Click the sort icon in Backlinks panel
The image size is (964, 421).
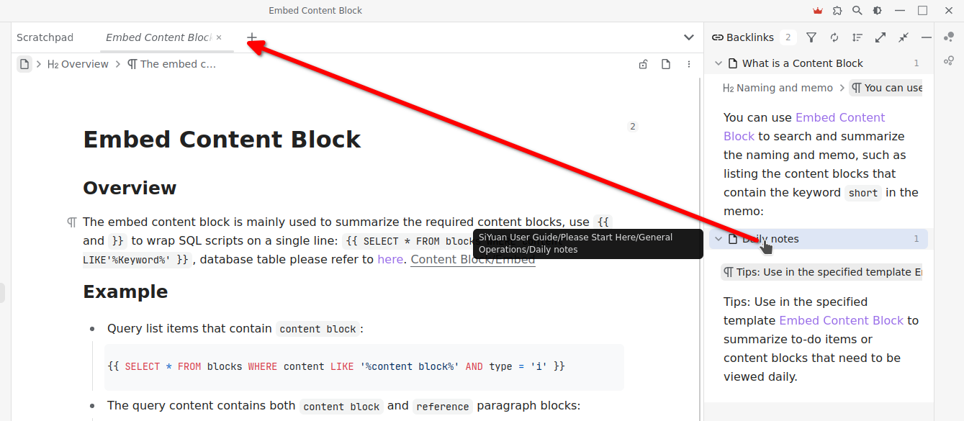(857, 37)
